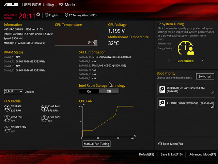Screen dimensions: 218x164
Task: Click the CHA1 FAN spinner icon
Action: [x=44, y=108]
